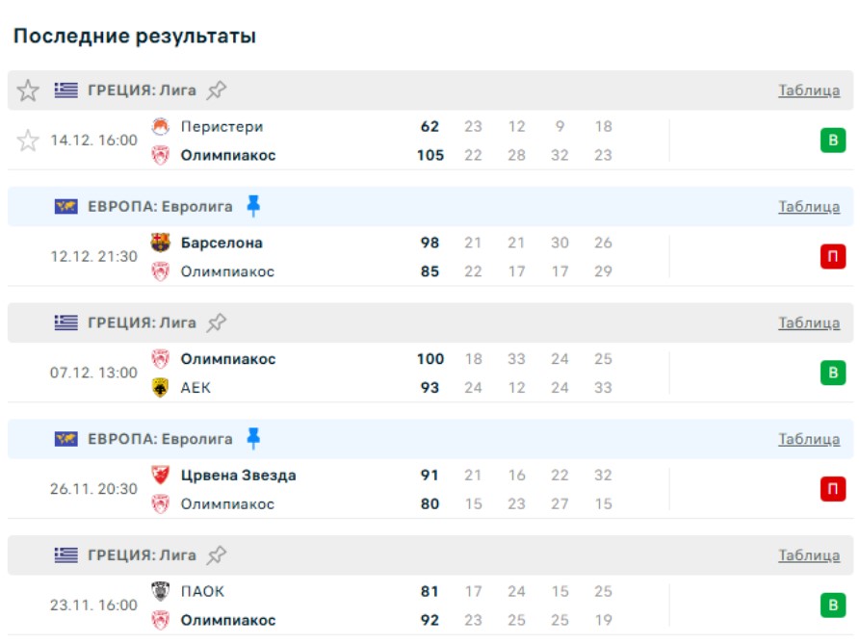Favorite the Peristeri vs Olympiacos match star
The height and width of the screenshot is (644, 860).
pyautogui.click(x=28, y=141)
